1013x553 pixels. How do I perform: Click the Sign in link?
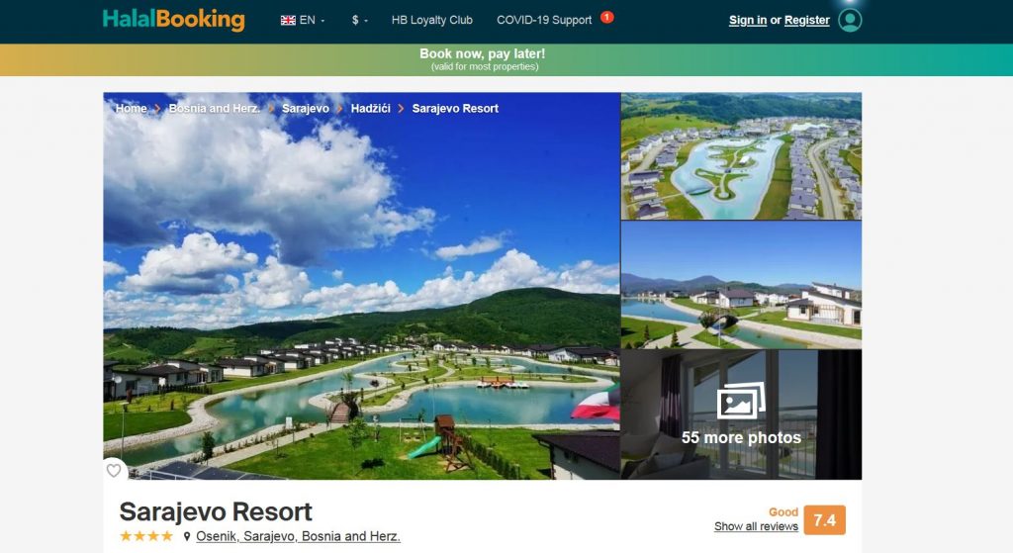pyautogui.click(x=748, y=20)
